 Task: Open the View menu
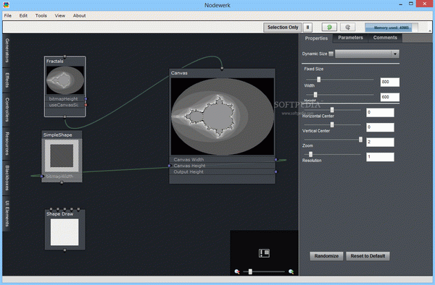coord(59,15)
